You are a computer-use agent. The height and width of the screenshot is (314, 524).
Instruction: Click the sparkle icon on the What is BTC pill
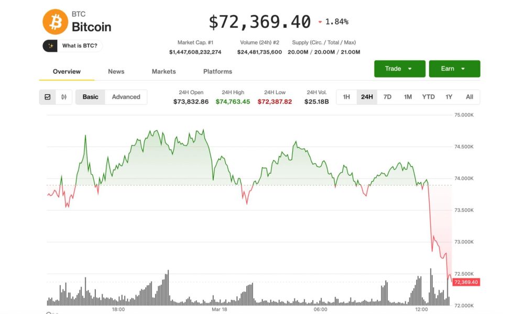50,46
